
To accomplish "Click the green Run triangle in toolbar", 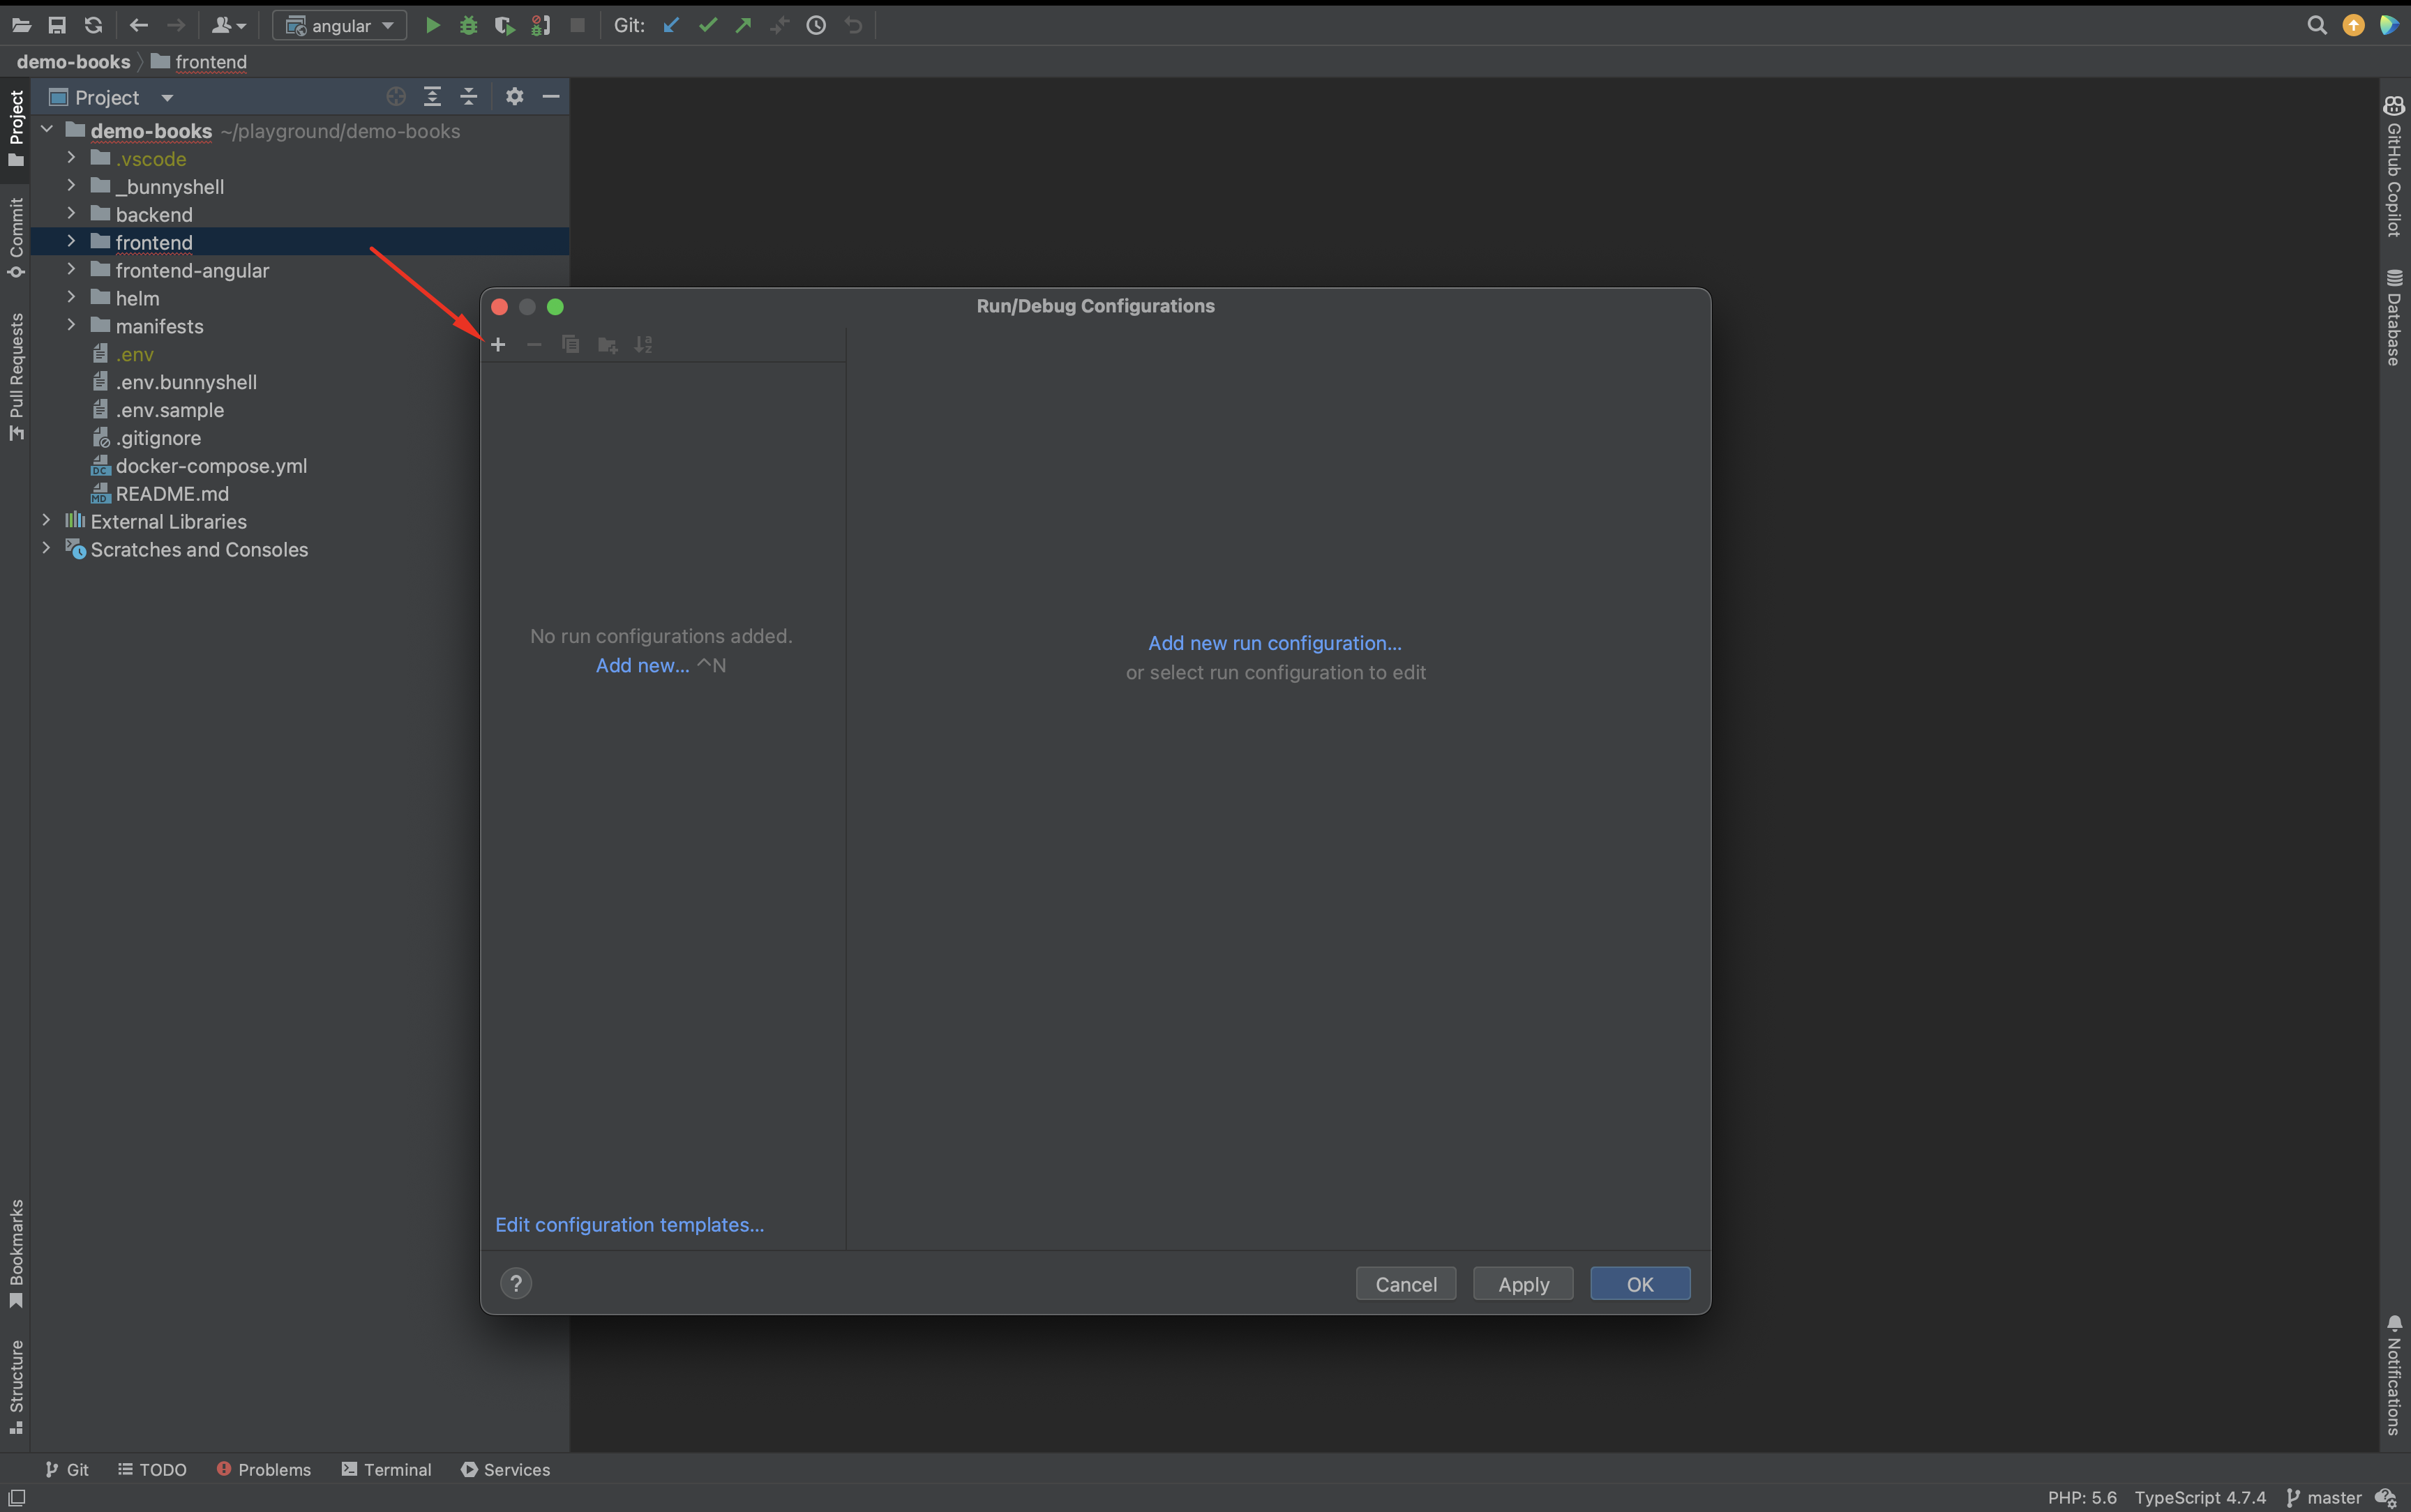I will coord(433,26).
